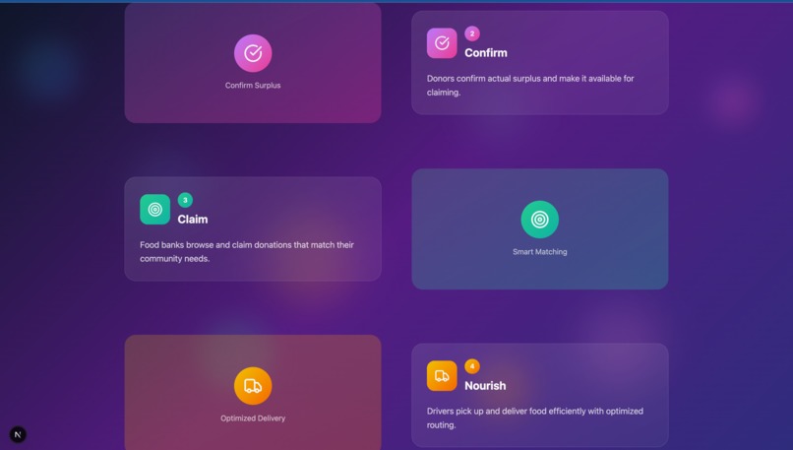
Task: Click the Smart Matching caption
Action: (x=539, y=251)
